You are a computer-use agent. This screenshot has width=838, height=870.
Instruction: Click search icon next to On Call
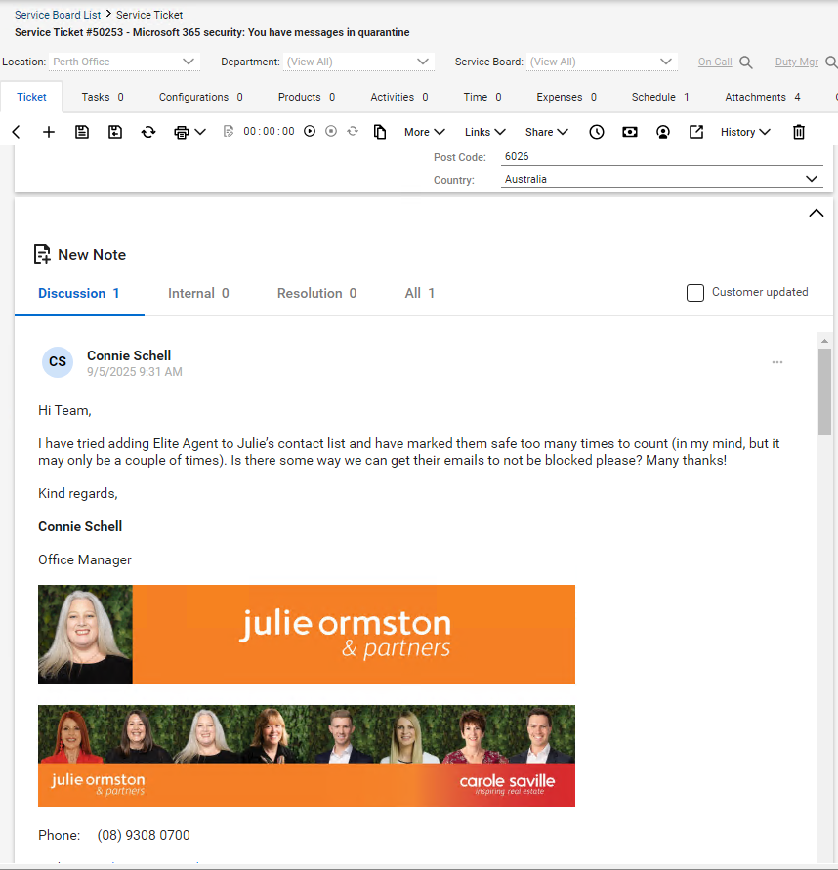[746, 62]
